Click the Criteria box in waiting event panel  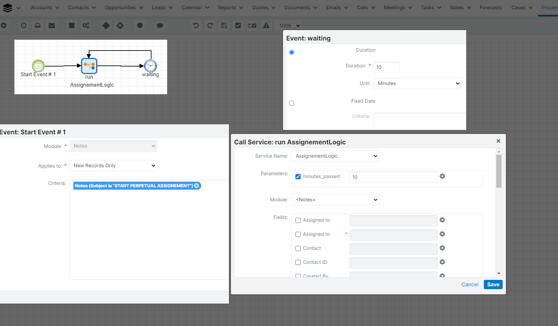click(x=420, y=121)
